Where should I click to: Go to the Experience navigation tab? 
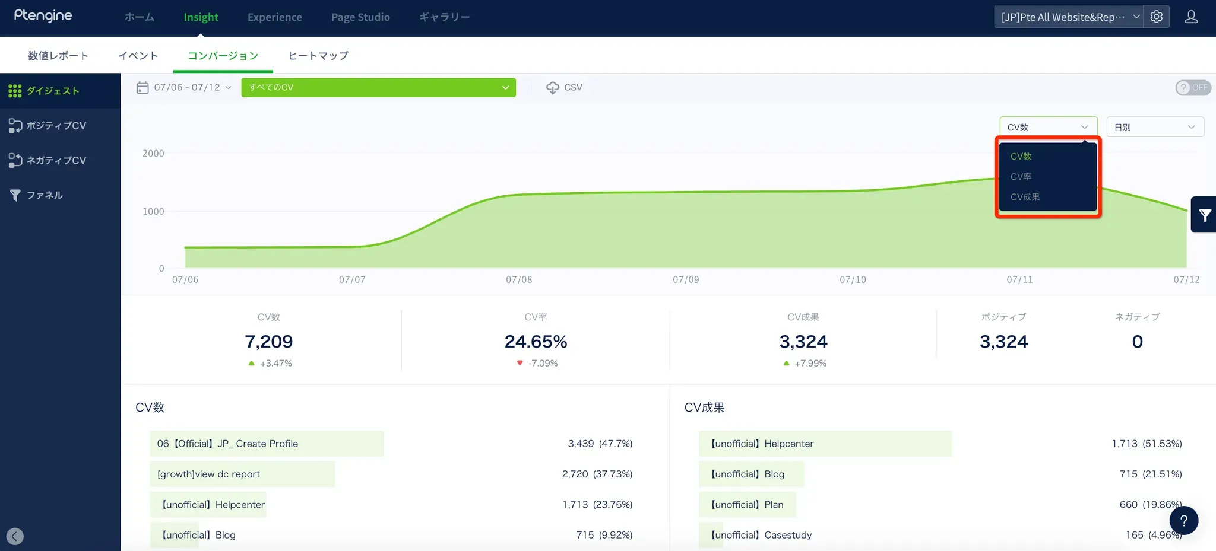click(x=274, y=17)
